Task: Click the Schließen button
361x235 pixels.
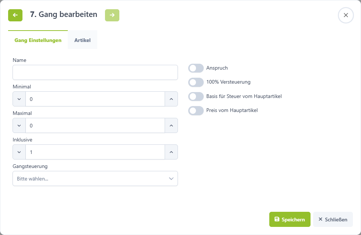Action: tap(333, 220)
